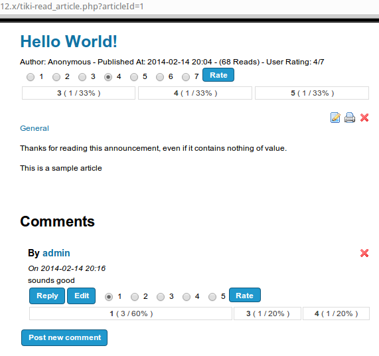379x356 pixels.
Task: Choose article rating 7 radio button
Action: pyautogui.click(x=186, y=77)
